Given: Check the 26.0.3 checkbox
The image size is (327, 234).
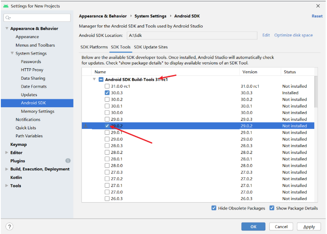Looking at the screenshot, I should point(107,198).
